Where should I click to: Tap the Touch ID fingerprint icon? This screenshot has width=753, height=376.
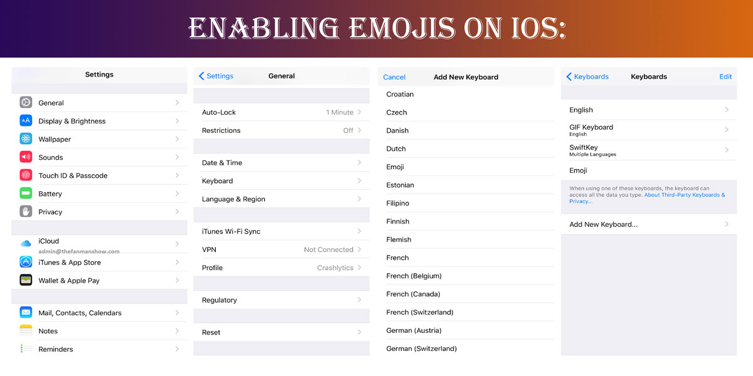pos(26,175)
